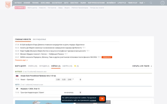Open the БОКС/ММА section
The height and width of the screenshot is (104, 167).
[45, 3]
